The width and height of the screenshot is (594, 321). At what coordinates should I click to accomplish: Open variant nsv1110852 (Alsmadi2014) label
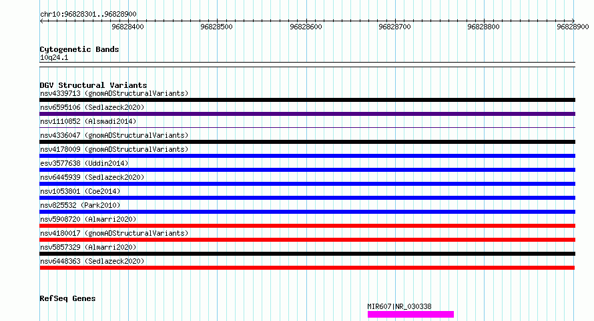[88, 121]
